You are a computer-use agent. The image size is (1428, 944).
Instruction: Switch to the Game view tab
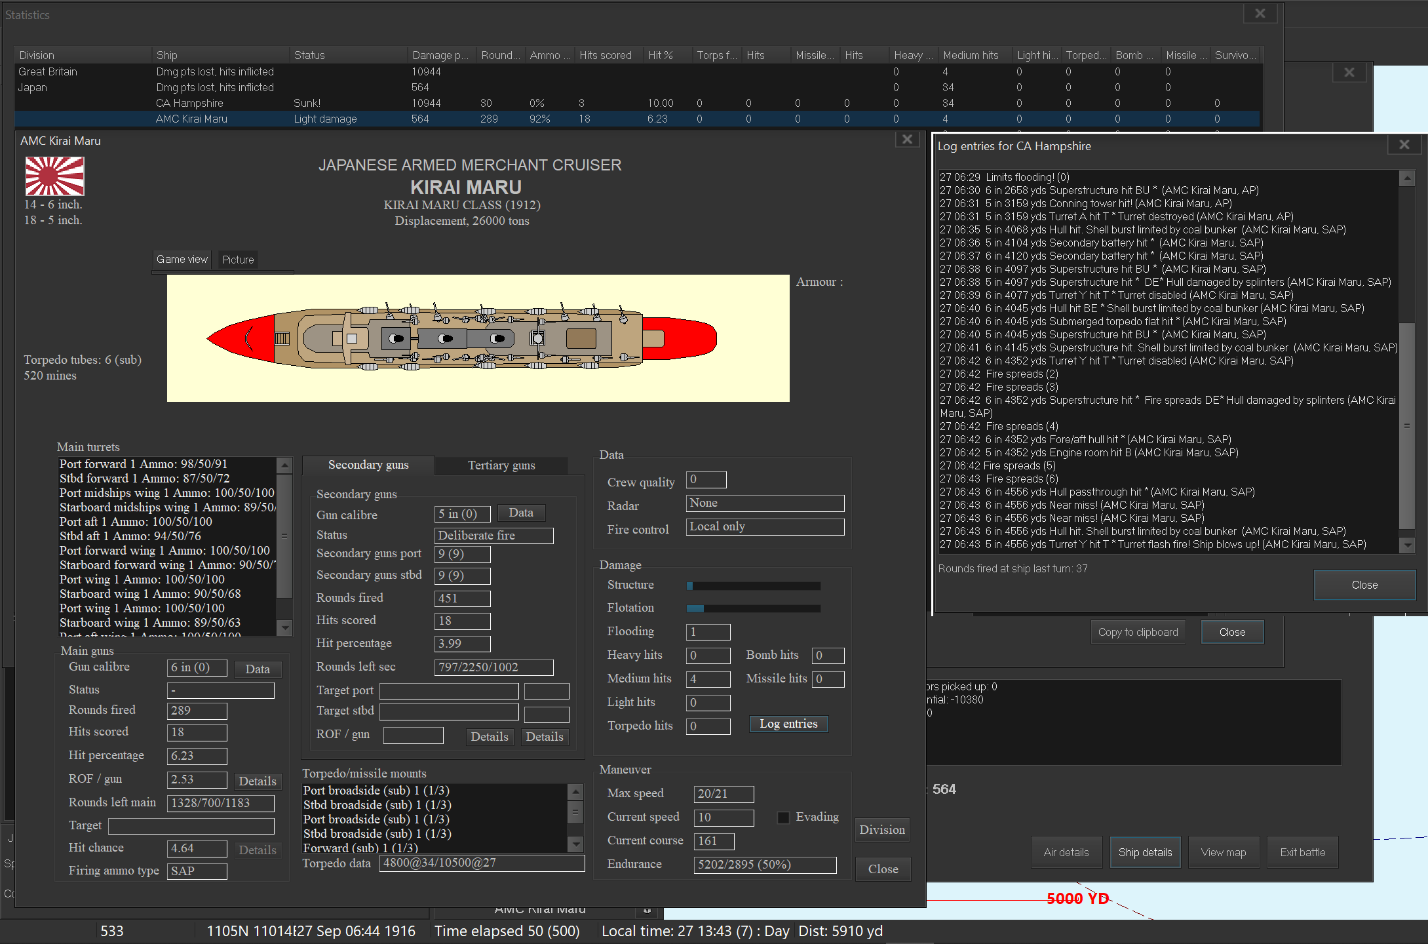182,260
